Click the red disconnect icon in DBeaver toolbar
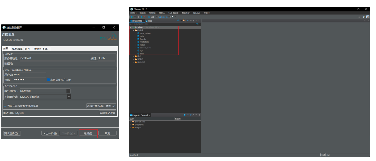The width and height of the screenshot is (376, 161). point(145,17)
